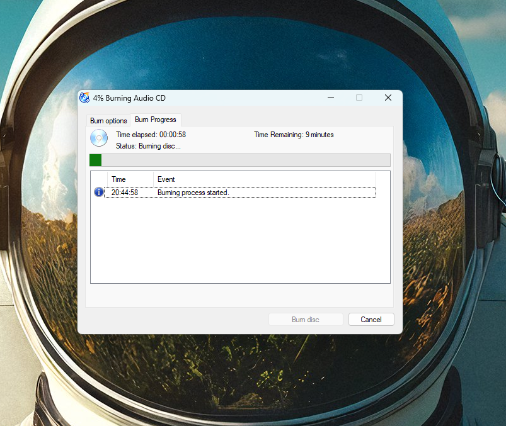This screenshot has width=506, height=426.
Task: Click the Time column header
Action: (x=130, y=179)
